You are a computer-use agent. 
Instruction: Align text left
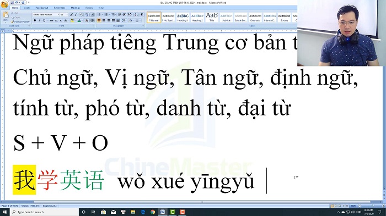click(99, 20)
